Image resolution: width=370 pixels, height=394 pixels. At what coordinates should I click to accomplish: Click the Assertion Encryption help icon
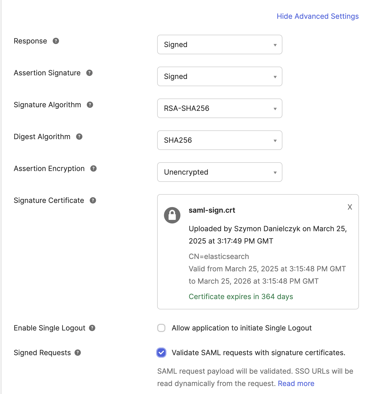point(94,169)
